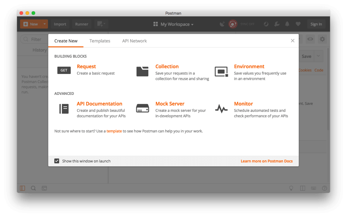
Task: Switch to the Templates tab
Action: tap(100, 41)
